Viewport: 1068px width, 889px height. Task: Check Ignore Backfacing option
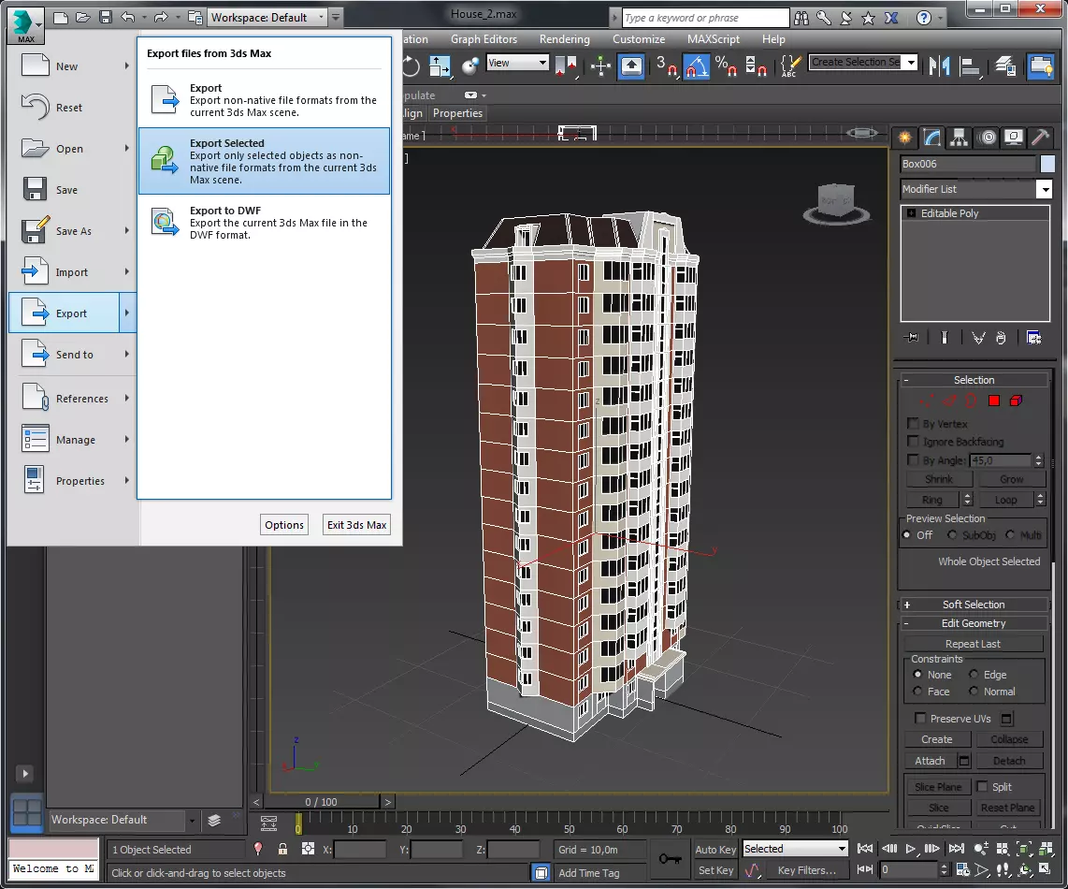(914, 442)
